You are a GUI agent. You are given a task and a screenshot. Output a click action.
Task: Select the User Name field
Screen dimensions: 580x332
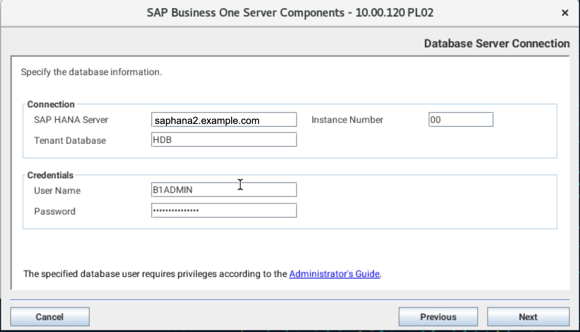(224, 190)
